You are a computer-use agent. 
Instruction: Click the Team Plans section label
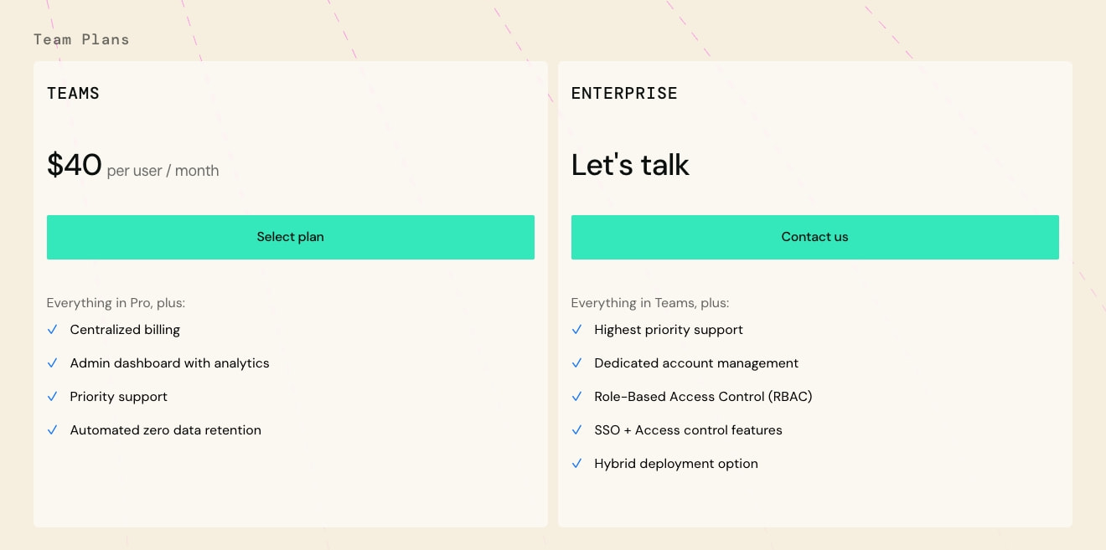pos(81,39)
